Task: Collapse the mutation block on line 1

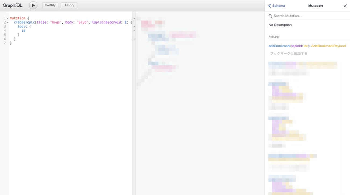Action: point(8,18)
